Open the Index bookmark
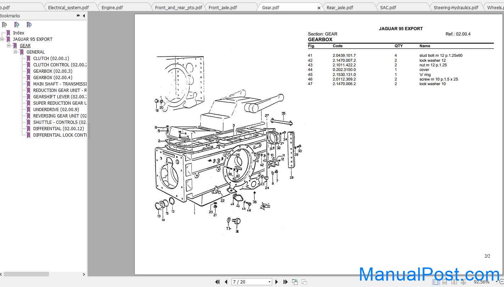The height and width of the screenshot is (287, 504). [19, 33]
